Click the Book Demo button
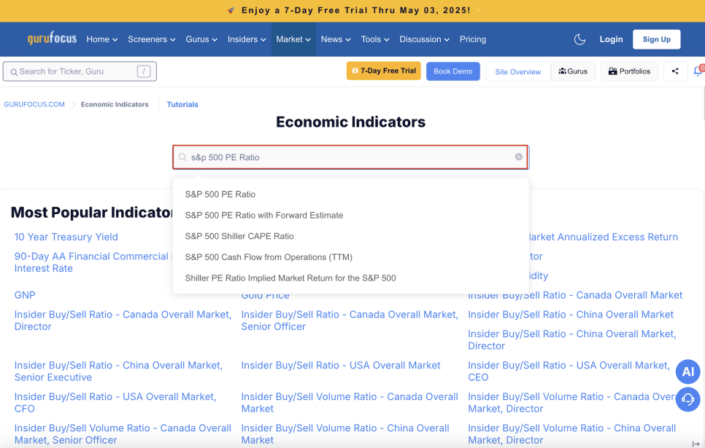This screenshot has width=705, height=448. (452, 71)
